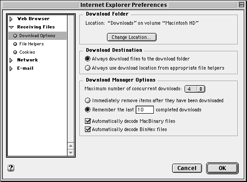The image size is (247, 182).
Task: Click the Internet Explorer Preferences title bar
Action: 123,5
